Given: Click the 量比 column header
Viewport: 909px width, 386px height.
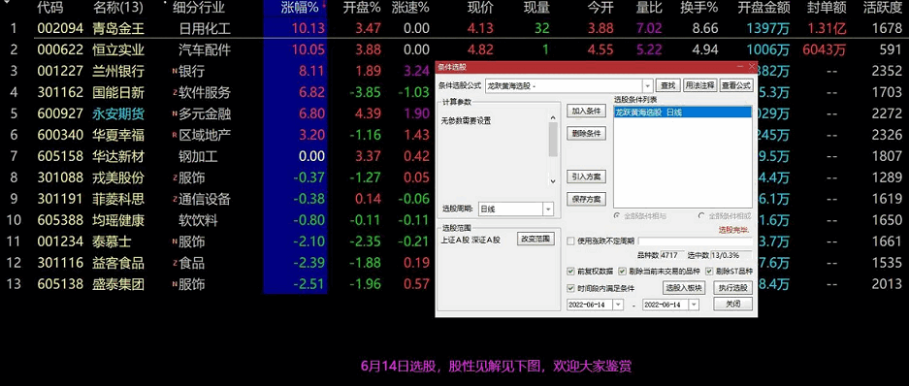Looking at the screenshot, I should click(x=649, y=8).
